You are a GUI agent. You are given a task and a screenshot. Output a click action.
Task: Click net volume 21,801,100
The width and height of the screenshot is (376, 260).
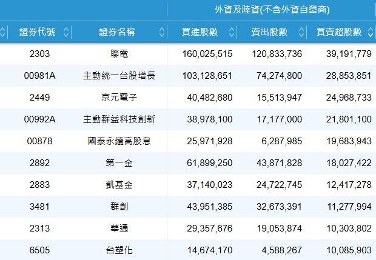pyautogui.click(x=349, y=119)
